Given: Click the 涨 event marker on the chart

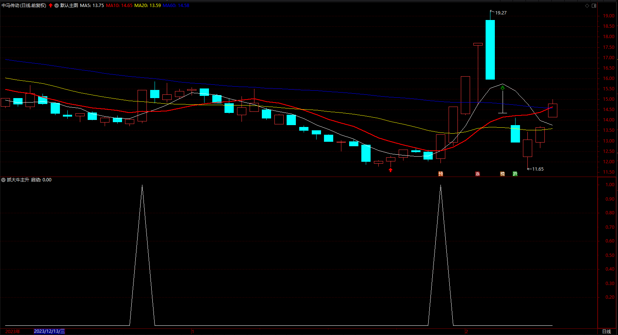Looking at the screenshot, I should 477,174.
